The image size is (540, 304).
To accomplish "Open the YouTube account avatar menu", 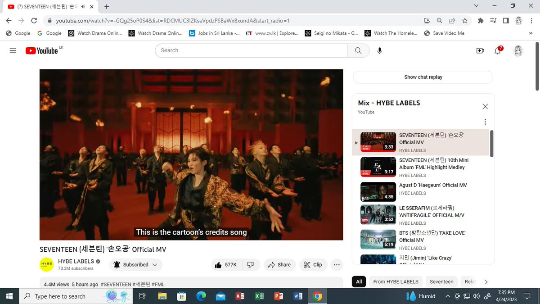I will pos(519,50).
